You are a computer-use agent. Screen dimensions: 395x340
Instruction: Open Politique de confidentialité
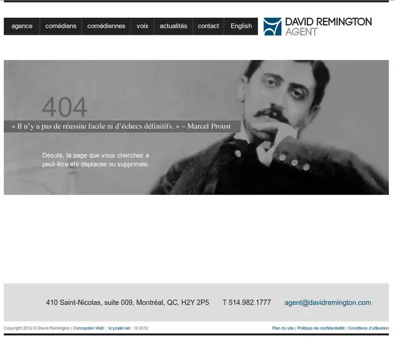tap(321, 328)
